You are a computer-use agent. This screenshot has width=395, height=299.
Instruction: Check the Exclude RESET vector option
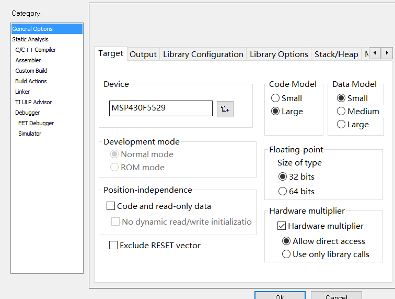click(113, 245)
